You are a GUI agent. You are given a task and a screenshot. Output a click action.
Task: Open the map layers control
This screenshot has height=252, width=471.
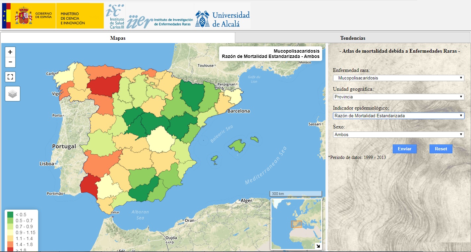tap(13, 94)
